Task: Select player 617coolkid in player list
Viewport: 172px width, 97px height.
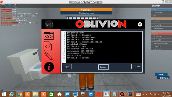Action: tap(162, 37)
